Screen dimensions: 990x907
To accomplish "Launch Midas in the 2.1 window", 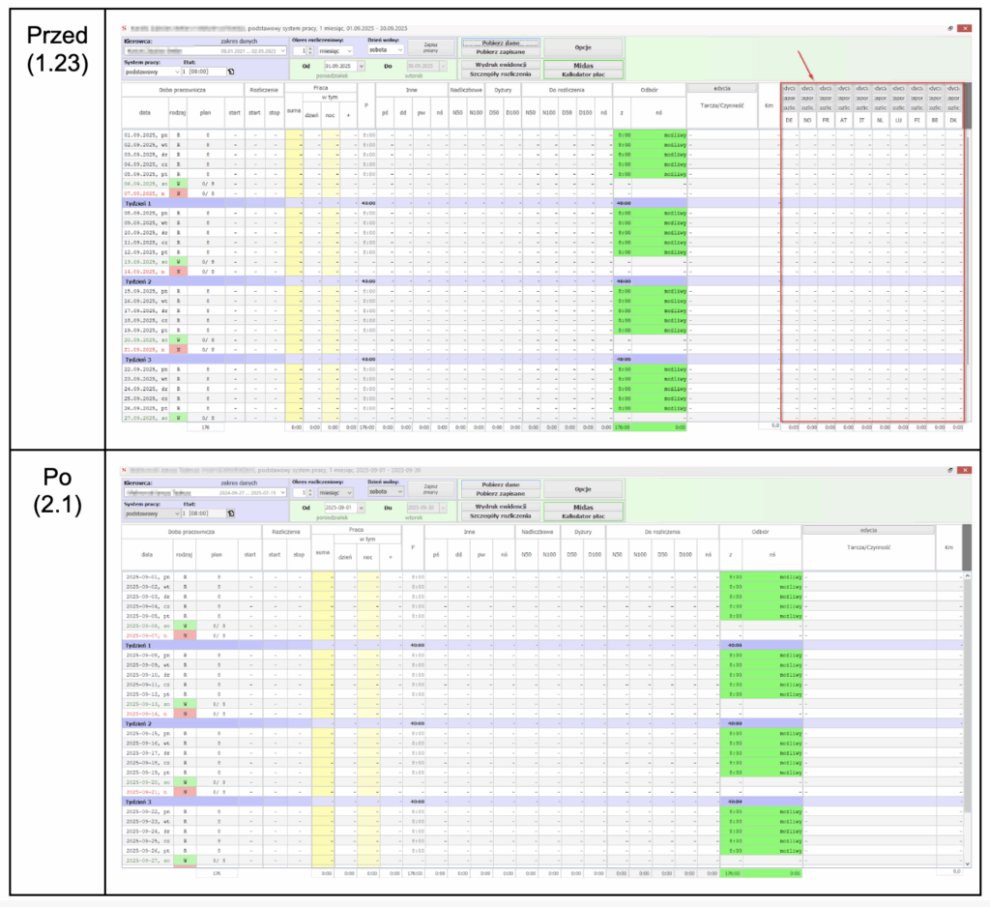I will tap(582, 506).
